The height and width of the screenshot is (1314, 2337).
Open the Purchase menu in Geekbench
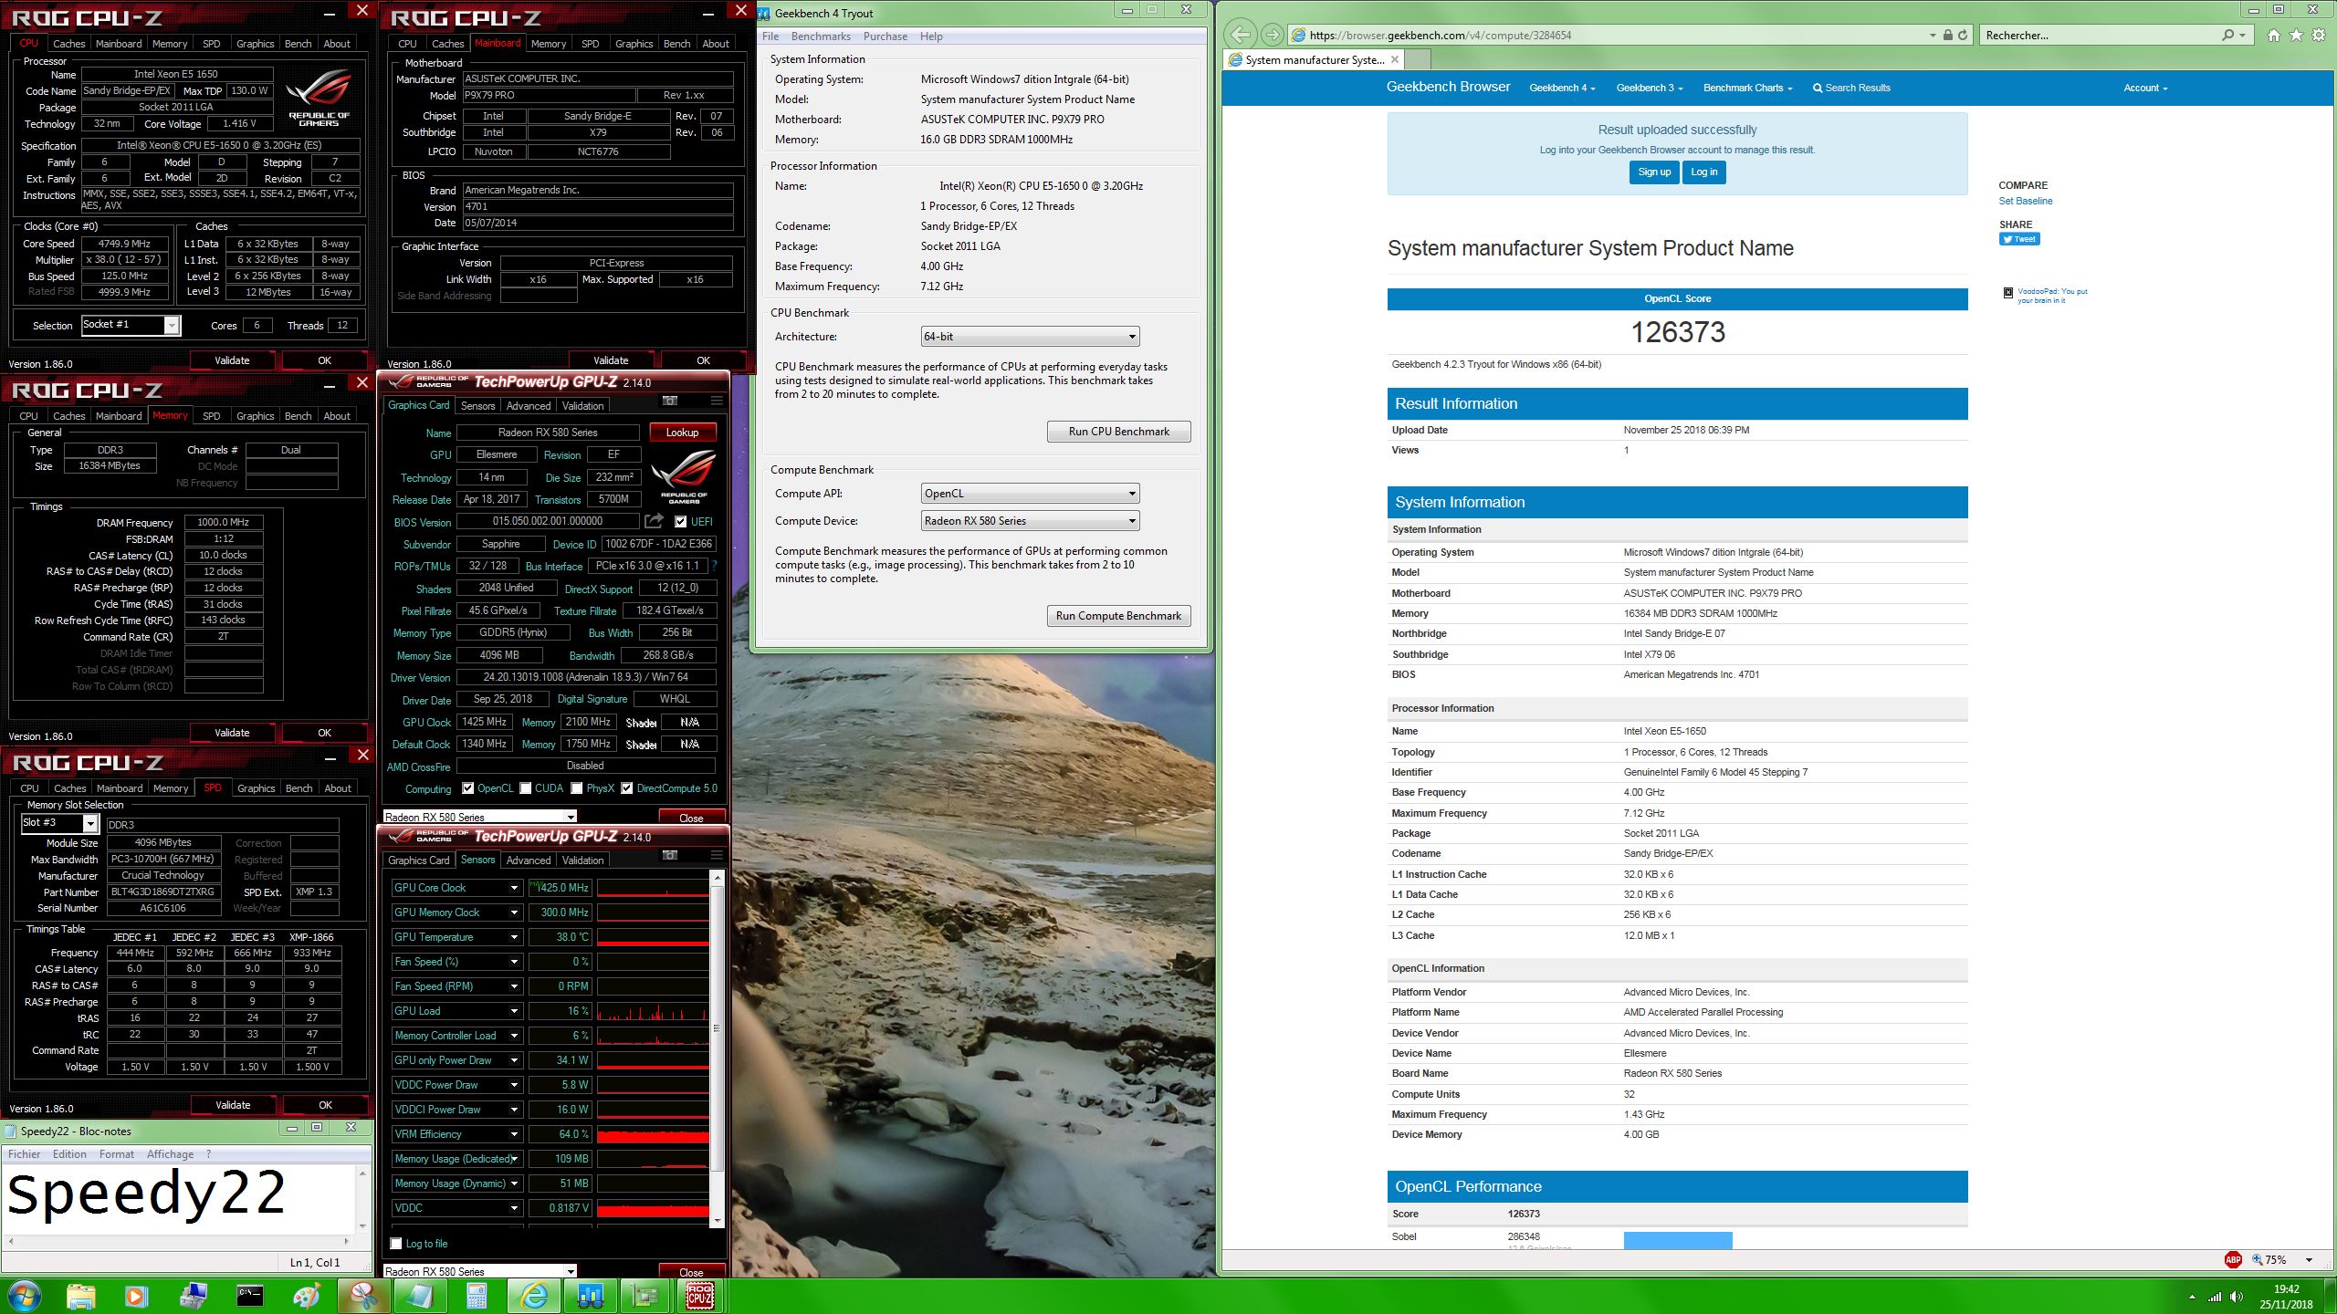click(885, 36)
